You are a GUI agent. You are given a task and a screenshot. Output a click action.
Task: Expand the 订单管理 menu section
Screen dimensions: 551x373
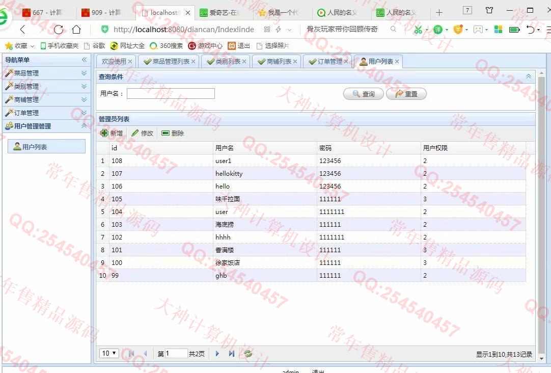pos(84,113)
